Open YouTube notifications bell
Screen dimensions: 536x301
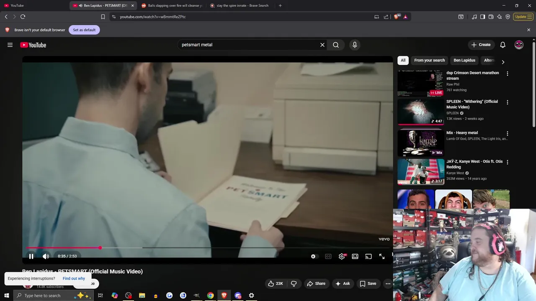[x=502, y=45]
